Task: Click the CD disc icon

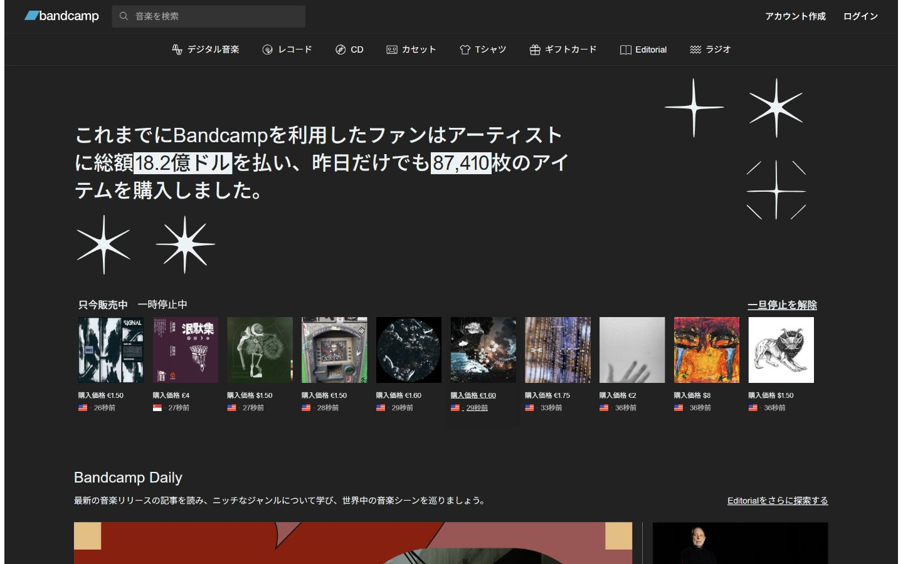Action: coord(341,50)
